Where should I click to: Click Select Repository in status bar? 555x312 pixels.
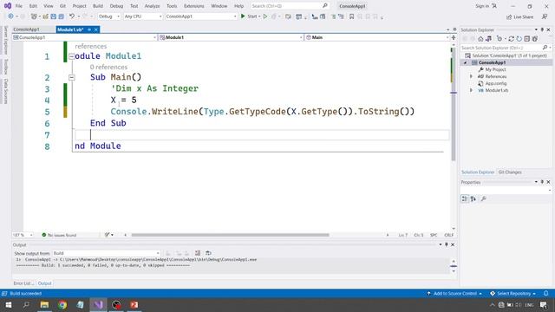(x=513, y=293)
